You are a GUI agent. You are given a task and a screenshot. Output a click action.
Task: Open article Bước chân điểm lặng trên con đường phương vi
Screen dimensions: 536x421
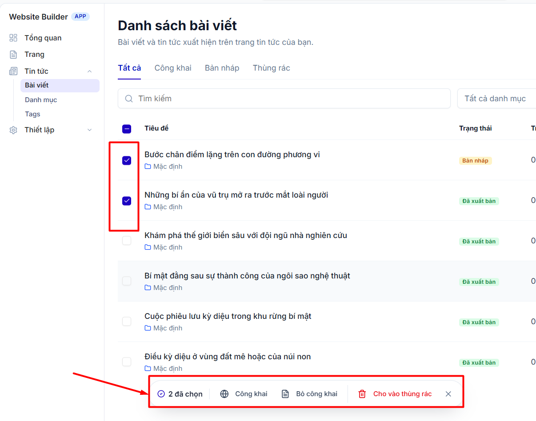(232, 155)
